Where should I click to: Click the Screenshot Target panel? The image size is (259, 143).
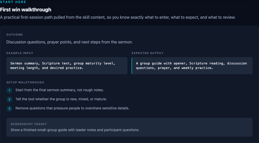click(129, 127)
